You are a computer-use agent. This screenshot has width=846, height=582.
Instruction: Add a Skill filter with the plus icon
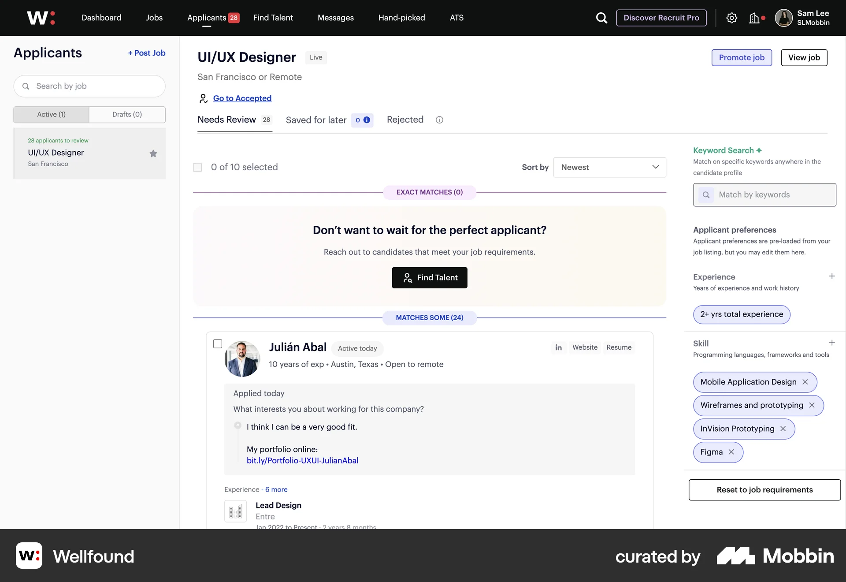point(832,343)
